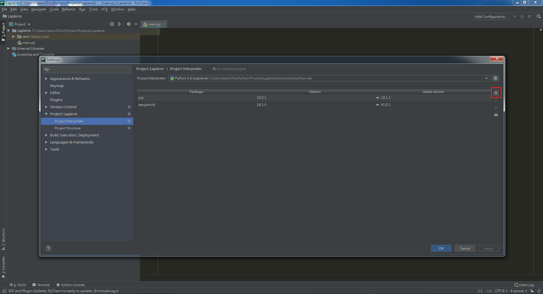Screen dimensions: 543x294
Task: Open the Navigate menu
Action: 39,9
